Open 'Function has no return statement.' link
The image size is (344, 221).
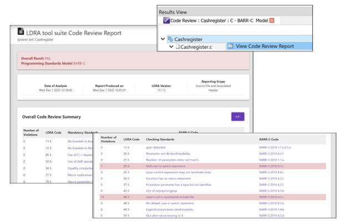point(169,178)
